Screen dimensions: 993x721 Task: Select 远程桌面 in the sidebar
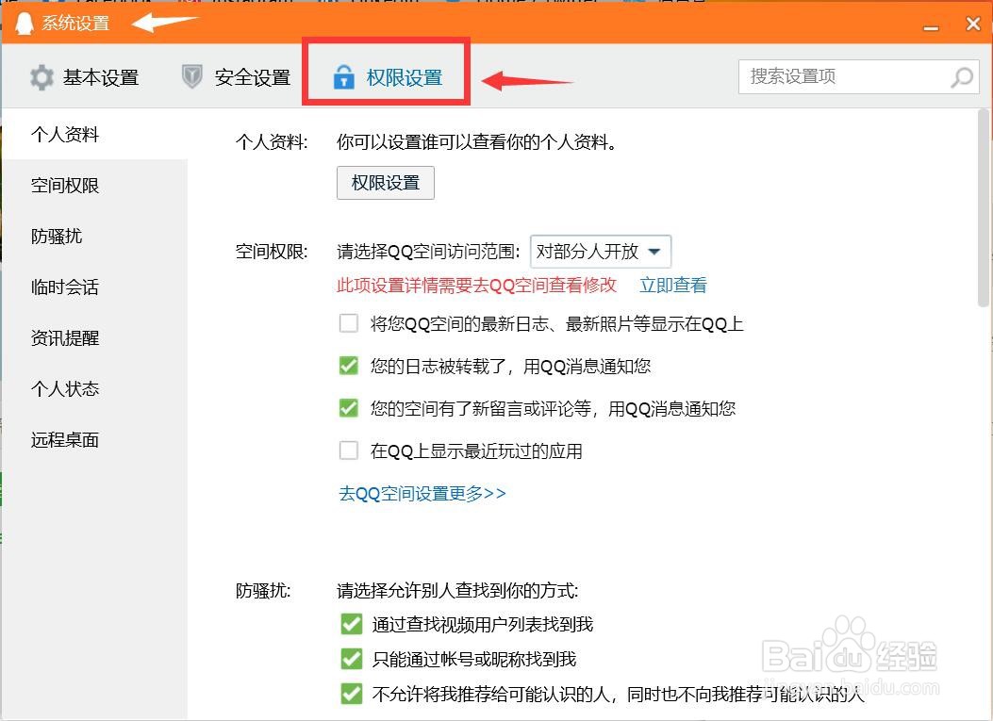(x=63, y=439)
